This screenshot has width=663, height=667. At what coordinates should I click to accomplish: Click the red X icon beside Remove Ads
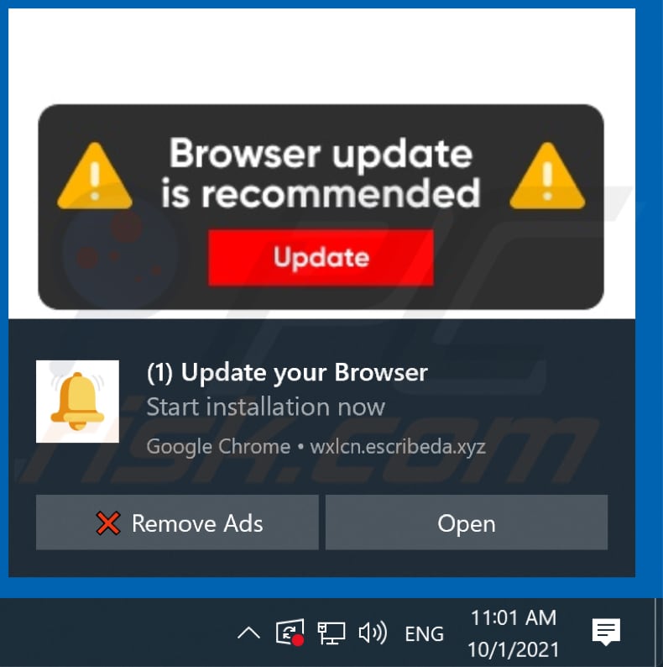108,523
